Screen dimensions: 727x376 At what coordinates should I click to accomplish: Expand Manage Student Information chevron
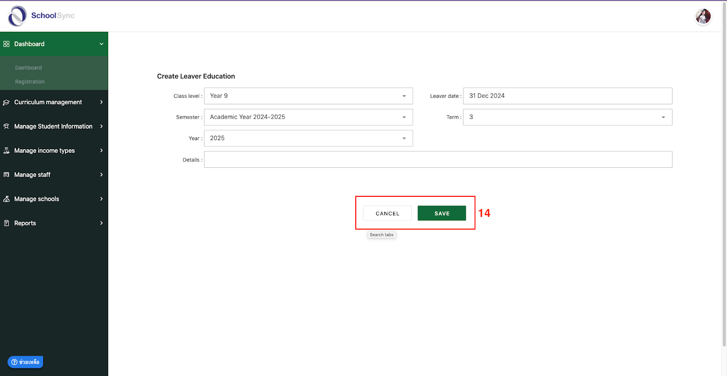pos(101,126)
